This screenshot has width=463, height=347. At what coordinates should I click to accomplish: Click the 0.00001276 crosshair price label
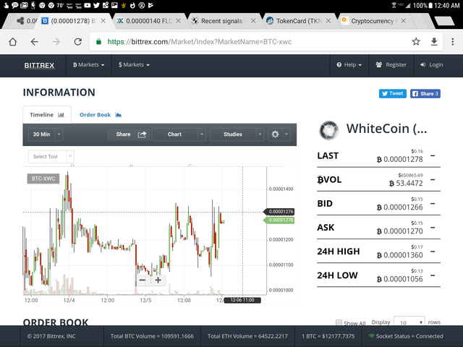[x=279, y=212]
